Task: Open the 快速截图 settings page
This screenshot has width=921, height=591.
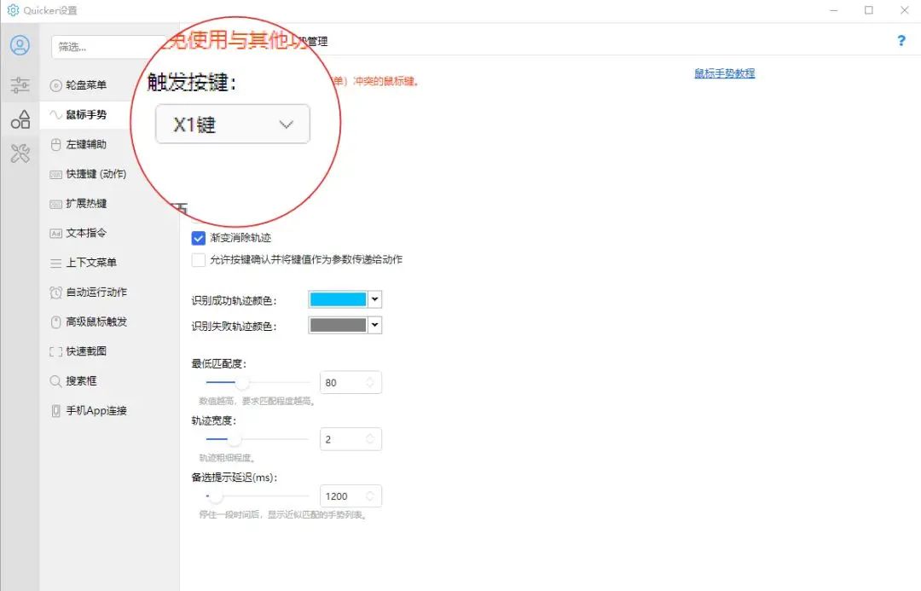Action: click(x=86, y=351)
